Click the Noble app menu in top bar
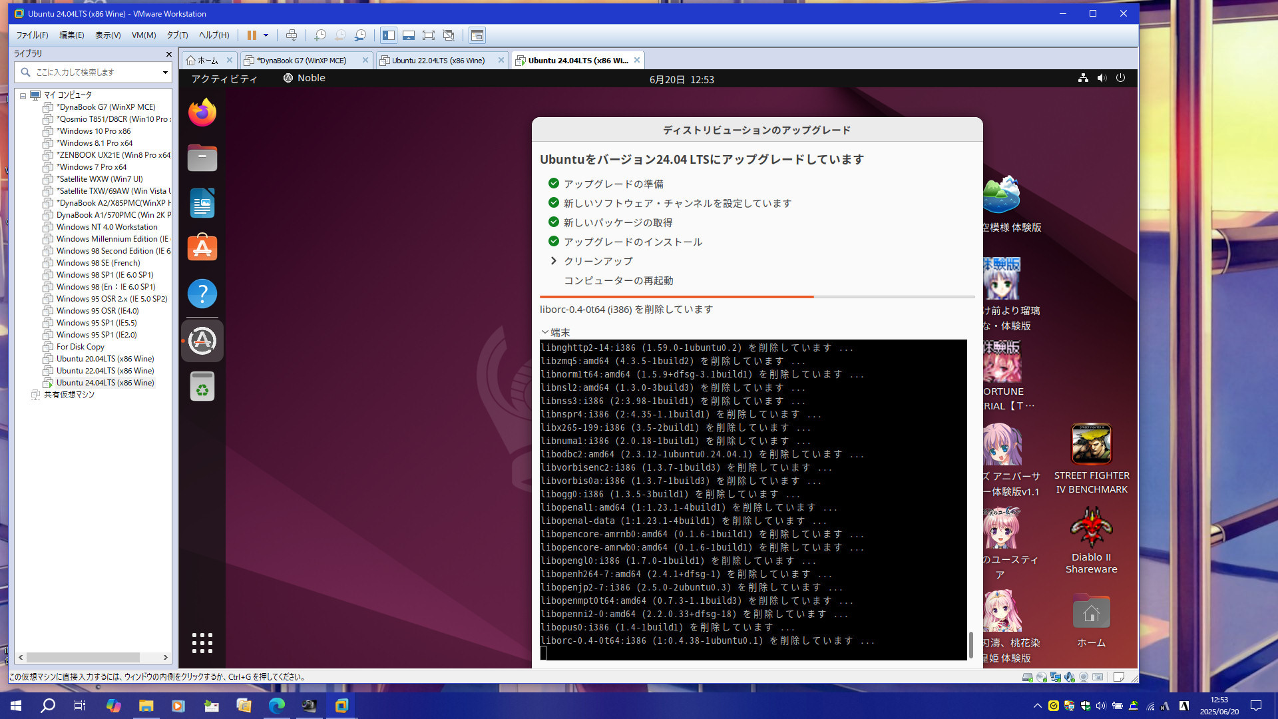 coord(304,78)
